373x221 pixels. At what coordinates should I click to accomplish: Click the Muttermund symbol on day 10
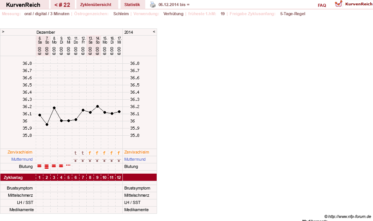(105, 160)
